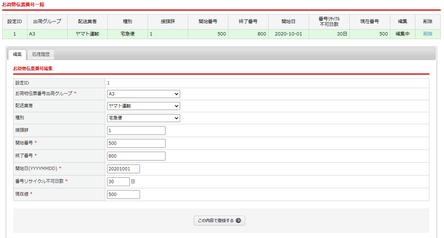Open the お荷物伝票番号出荷グループ dropdown
This screenshot has width=444, height=238.
[143, 94]
